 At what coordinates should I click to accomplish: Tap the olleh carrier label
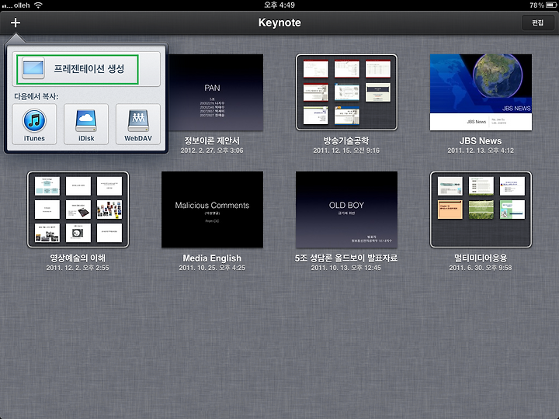22,5
